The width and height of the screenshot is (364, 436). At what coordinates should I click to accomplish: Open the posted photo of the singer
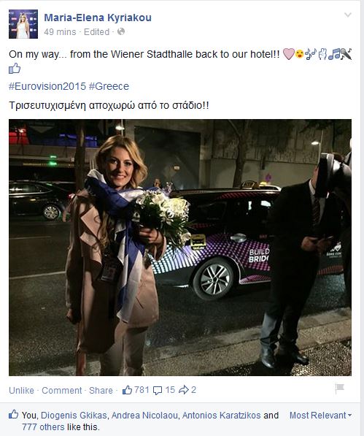pos(180,248)
